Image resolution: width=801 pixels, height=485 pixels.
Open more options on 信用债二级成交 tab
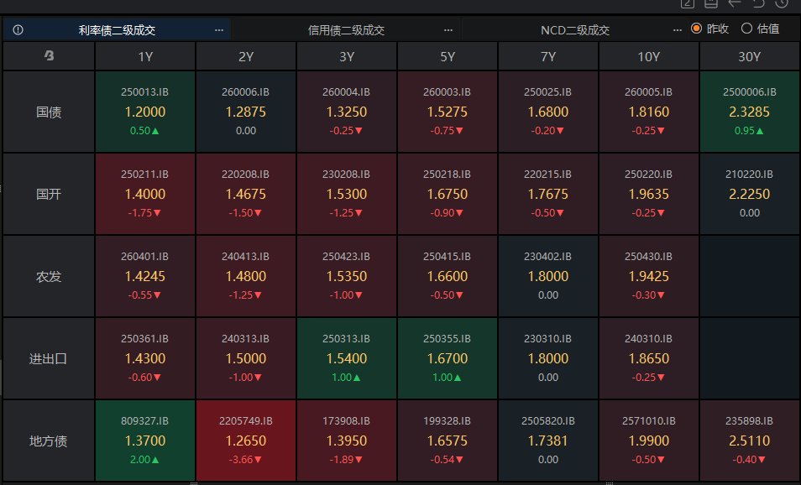[x=448, y=29]
